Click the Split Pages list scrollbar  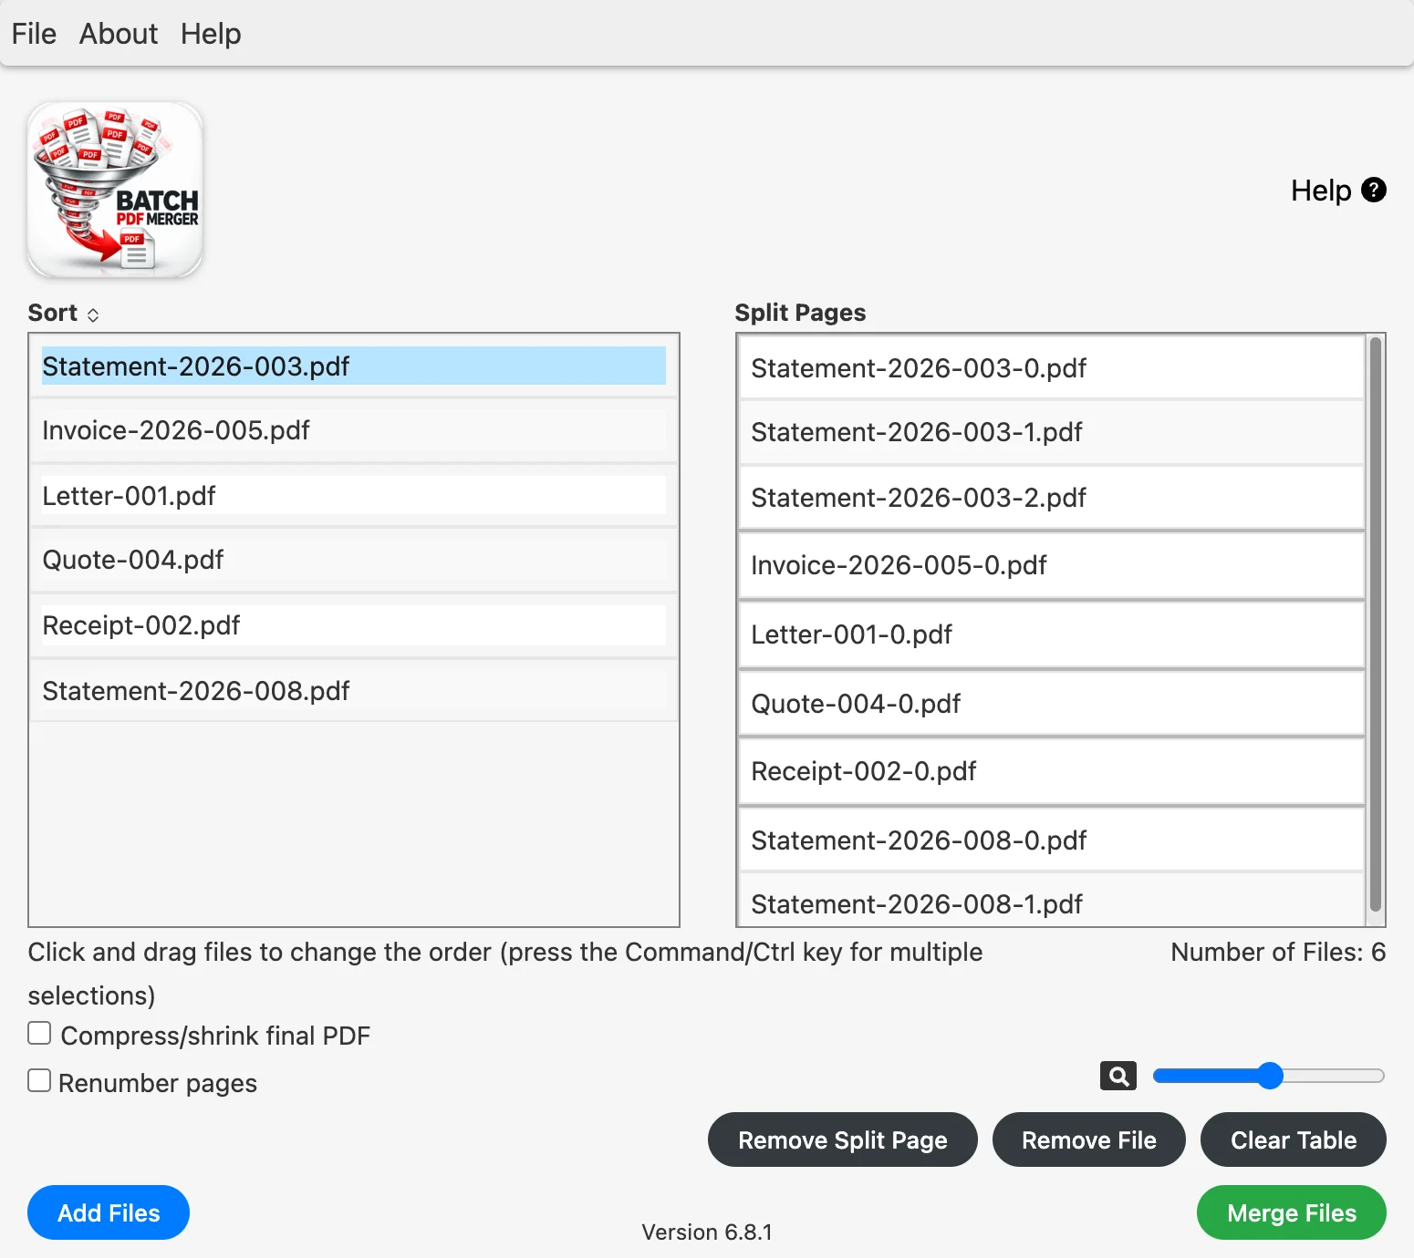[1376, 625]
